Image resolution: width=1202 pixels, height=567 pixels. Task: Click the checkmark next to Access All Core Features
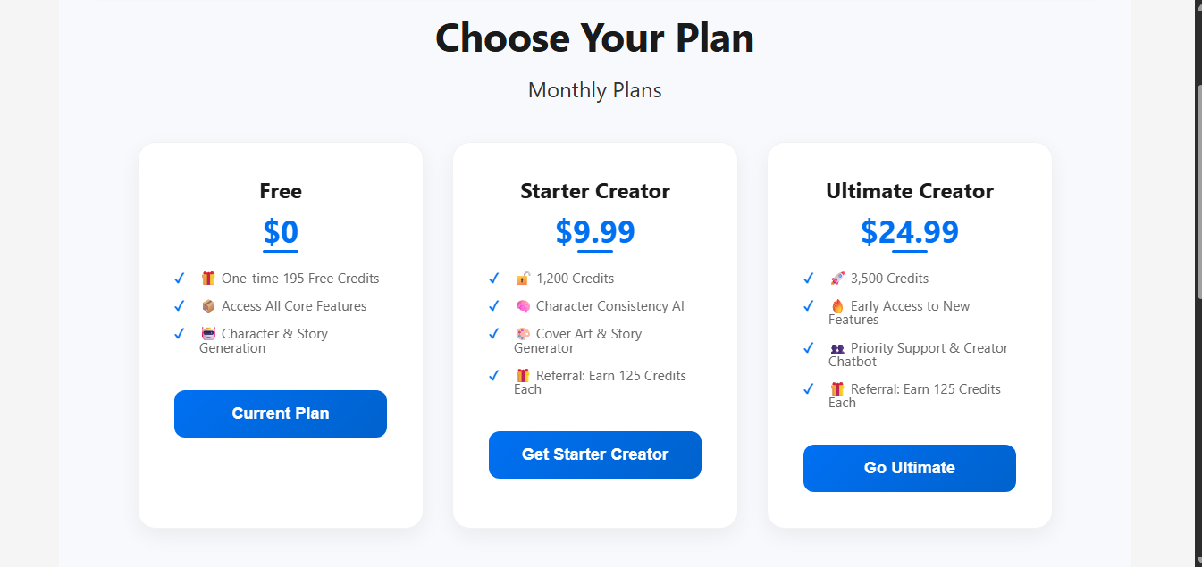pos(179,305)
